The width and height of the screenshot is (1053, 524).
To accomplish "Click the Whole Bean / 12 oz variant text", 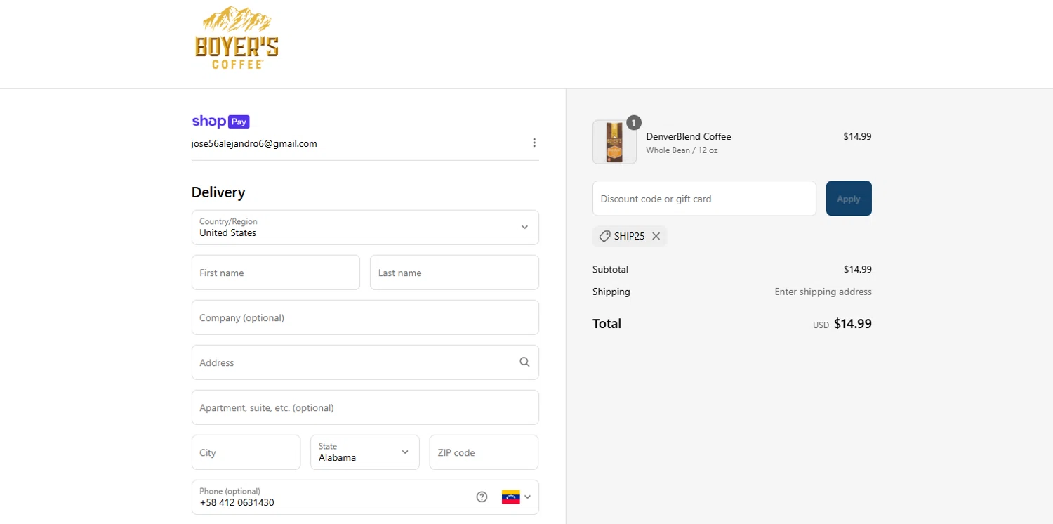I will 682,150.
